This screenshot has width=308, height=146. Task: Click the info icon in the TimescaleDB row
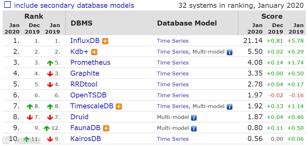(230, 106)
